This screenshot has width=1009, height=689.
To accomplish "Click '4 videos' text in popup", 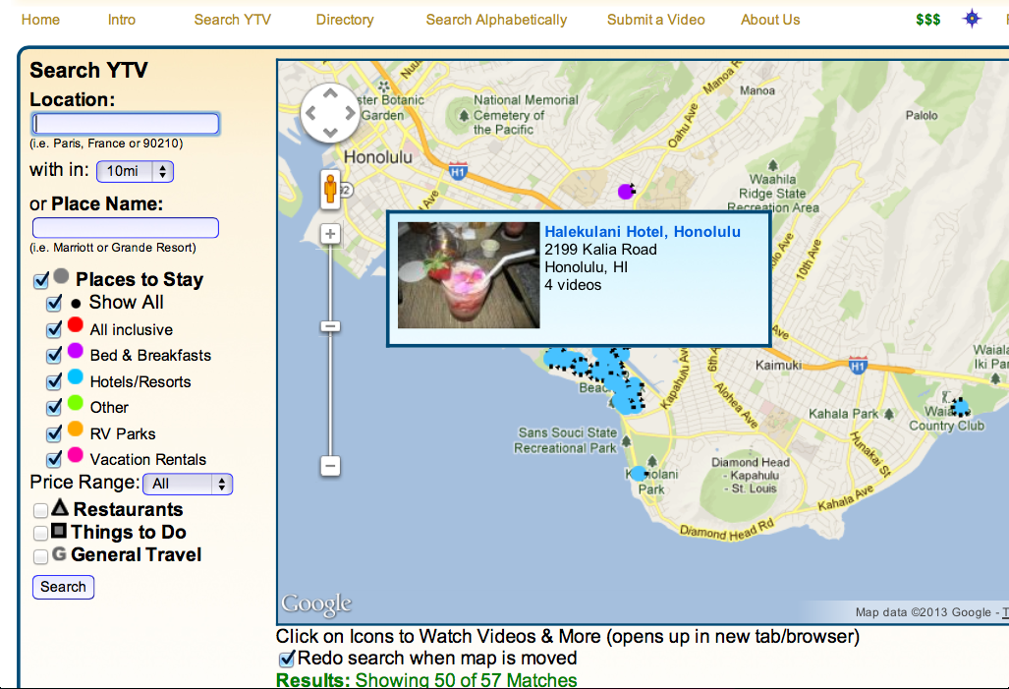I will click(573, 285).
